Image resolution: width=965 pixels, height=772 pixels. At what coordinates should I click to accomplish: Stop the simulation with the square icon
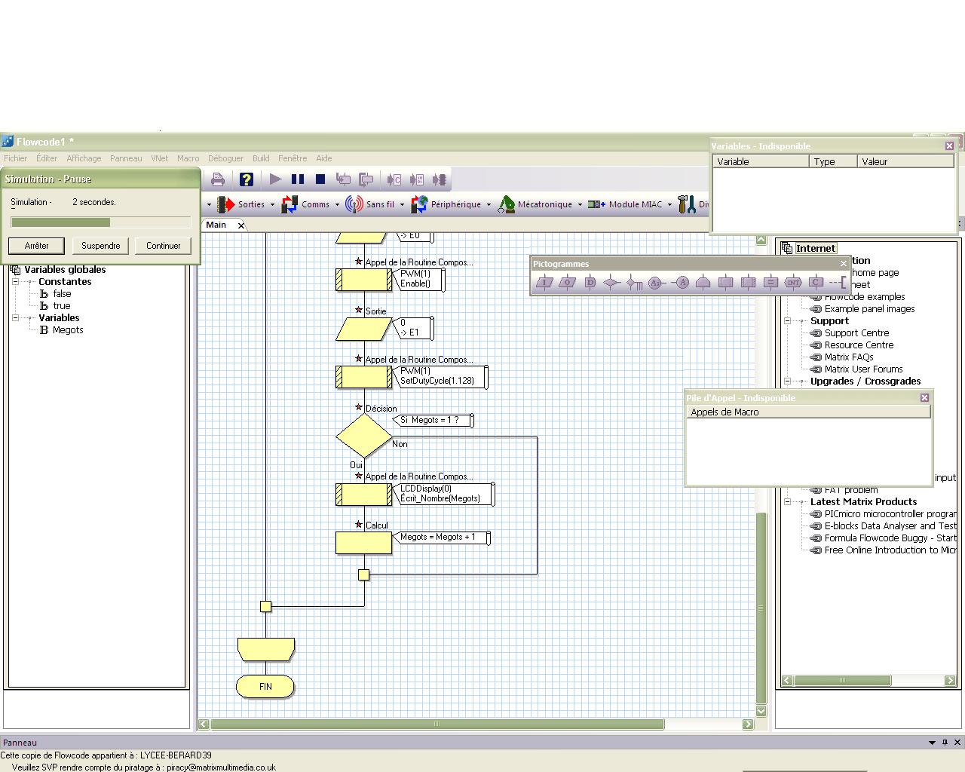pos(320,179)
